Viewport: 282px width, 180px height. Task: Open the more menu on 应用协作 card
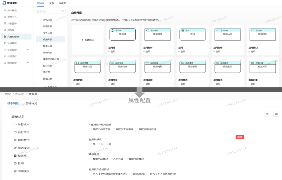click(240, 28)
